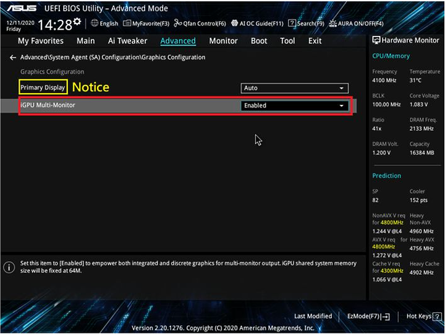Click the 4100 MHz frequency value
Screen dimensions: 445x334
click(x=384, y=80)
